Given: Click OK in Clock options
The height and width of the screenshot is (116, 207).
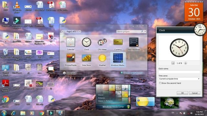Looking at the screenshot, I should pyautogui.click(x=182, y=93).
